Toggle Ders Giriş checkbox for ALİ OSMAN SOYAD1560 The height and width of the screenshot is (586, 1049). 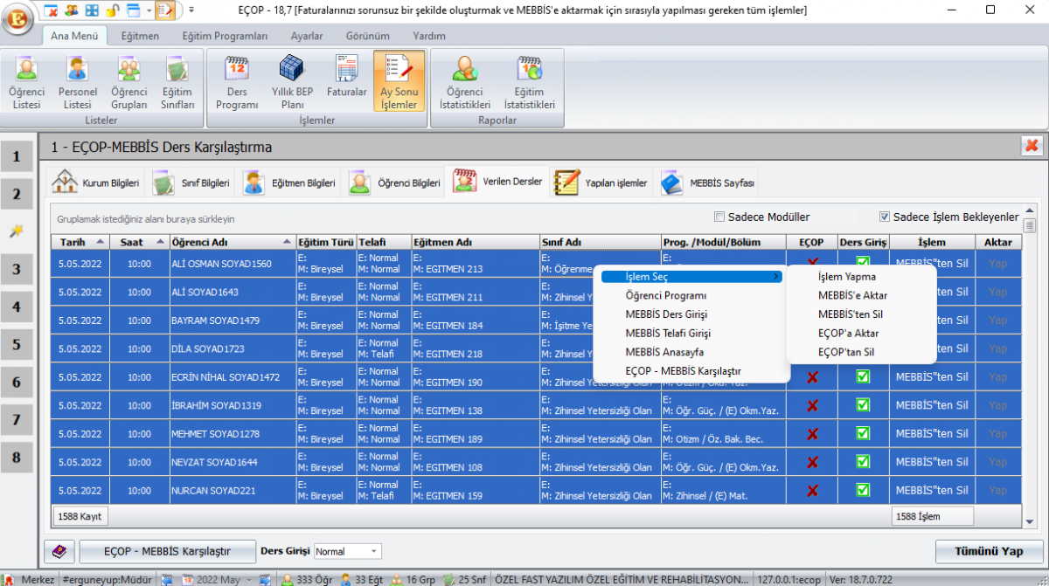863,263
